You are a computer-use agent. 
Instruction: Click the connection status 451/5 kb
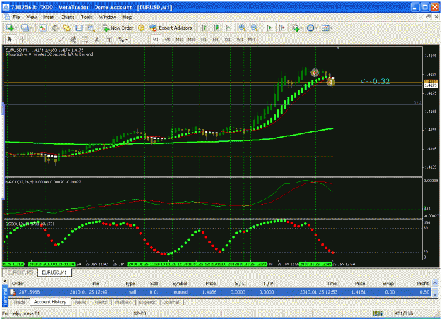tap(405, 313)
